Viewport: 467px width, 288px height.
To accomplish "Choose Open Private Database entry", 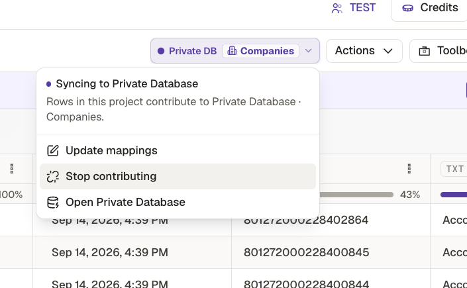I will [x=178, y=202].
